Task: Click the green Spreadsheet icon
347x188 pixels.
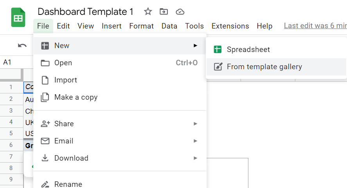Action: point(218,49)
